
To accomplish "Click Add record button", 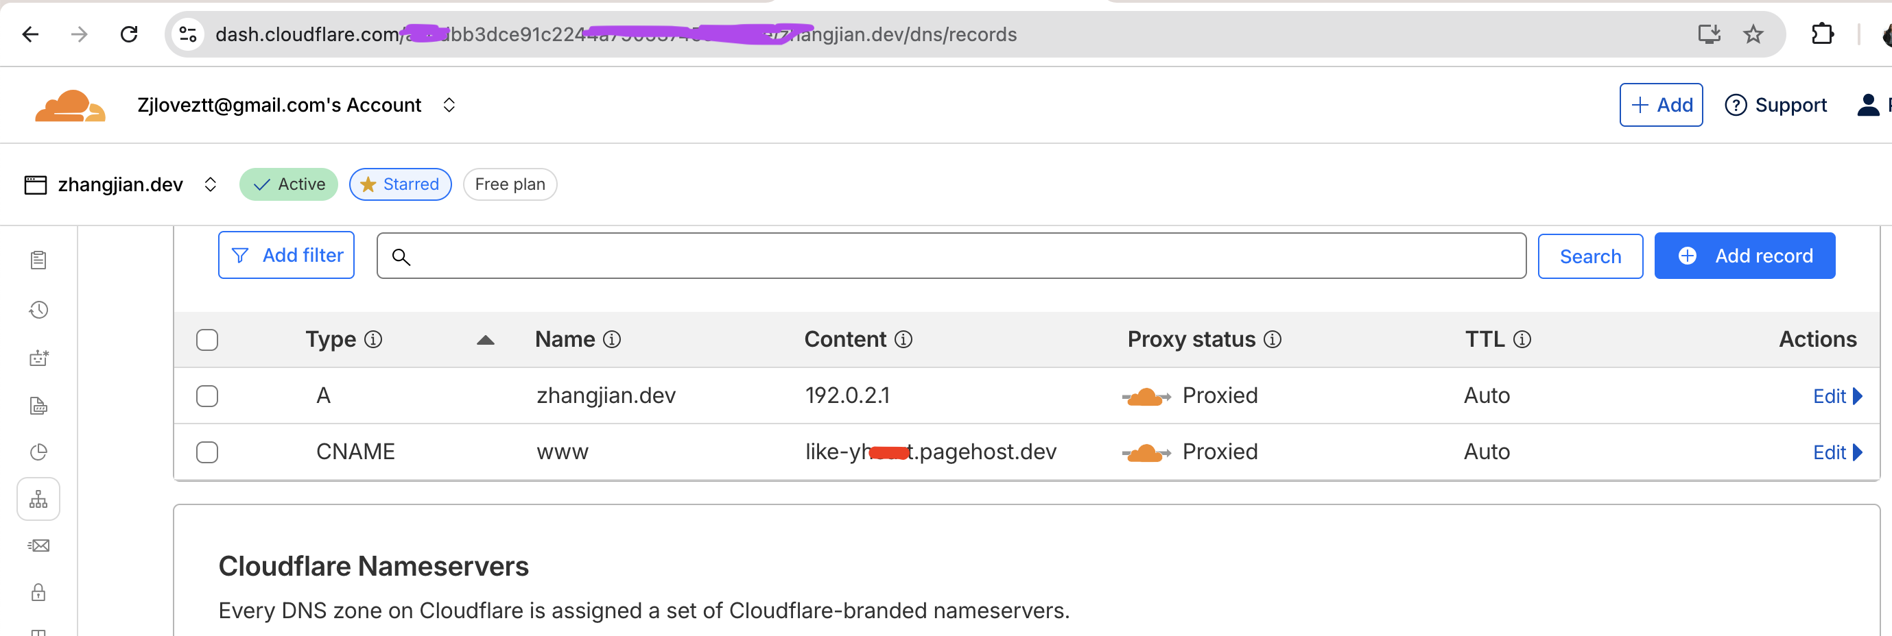I will click(1745, 255).
